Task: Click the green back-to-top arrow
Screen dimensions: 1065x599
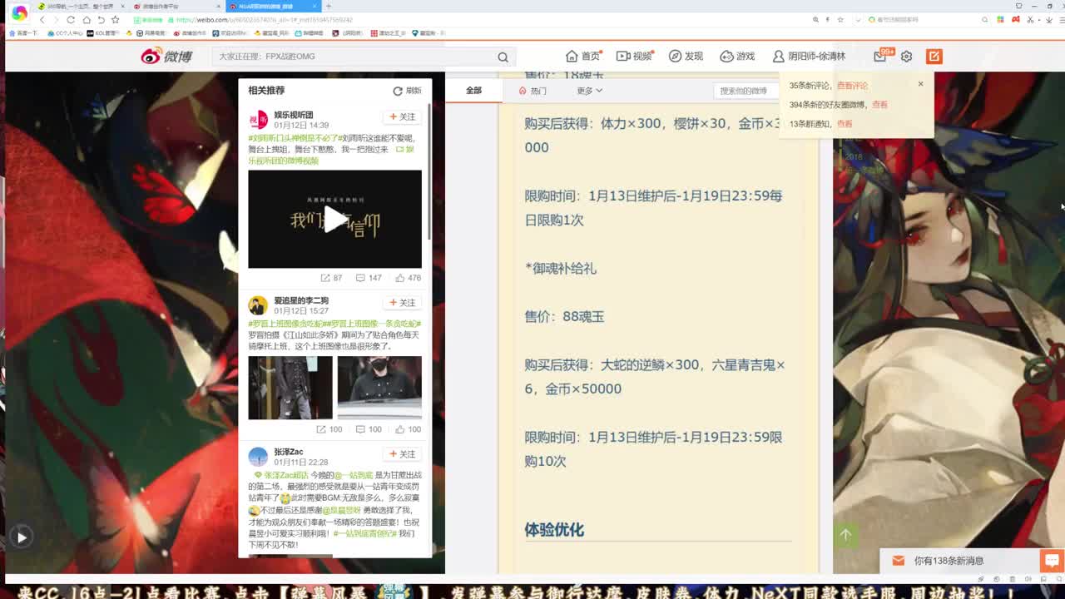Action: pyautogui.click(x=845, y=535)
